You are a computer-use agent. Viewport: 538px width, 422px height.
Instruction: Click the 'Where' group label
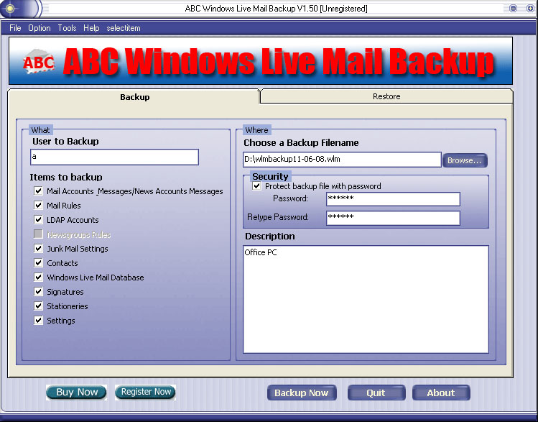pyautogui.click(x=256, y=130)
